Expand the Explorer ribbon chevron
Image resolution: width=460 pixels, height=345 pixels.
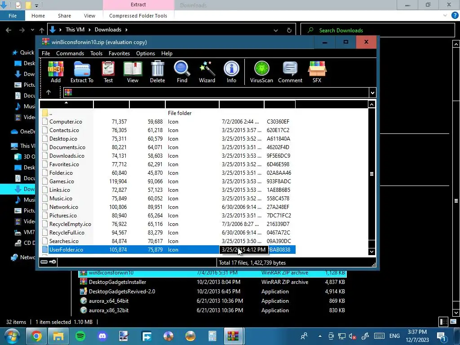tap(445, 16)
